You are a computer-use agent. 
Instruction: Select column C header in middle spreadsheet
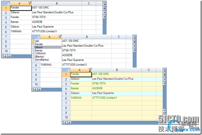[119, 37]
